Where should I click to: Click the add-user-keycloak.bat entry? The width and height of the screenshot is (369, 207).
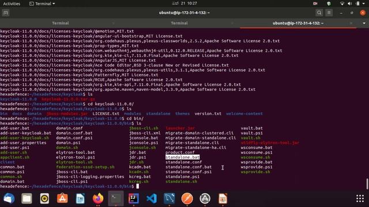click(x=25, y=133)
